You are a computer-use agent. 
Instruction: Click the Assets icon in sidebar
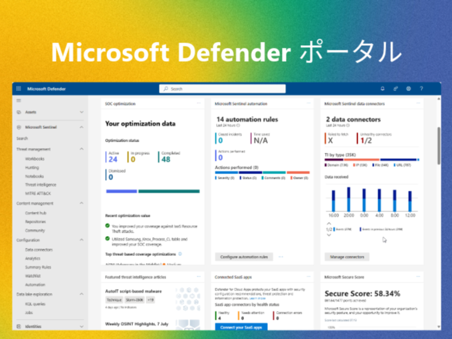19,112
